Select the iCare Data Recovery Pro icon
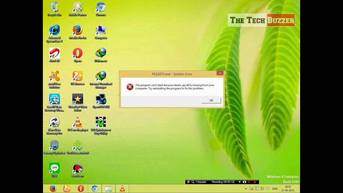This screenshot has width=343, height=193. tap(54, 126)
